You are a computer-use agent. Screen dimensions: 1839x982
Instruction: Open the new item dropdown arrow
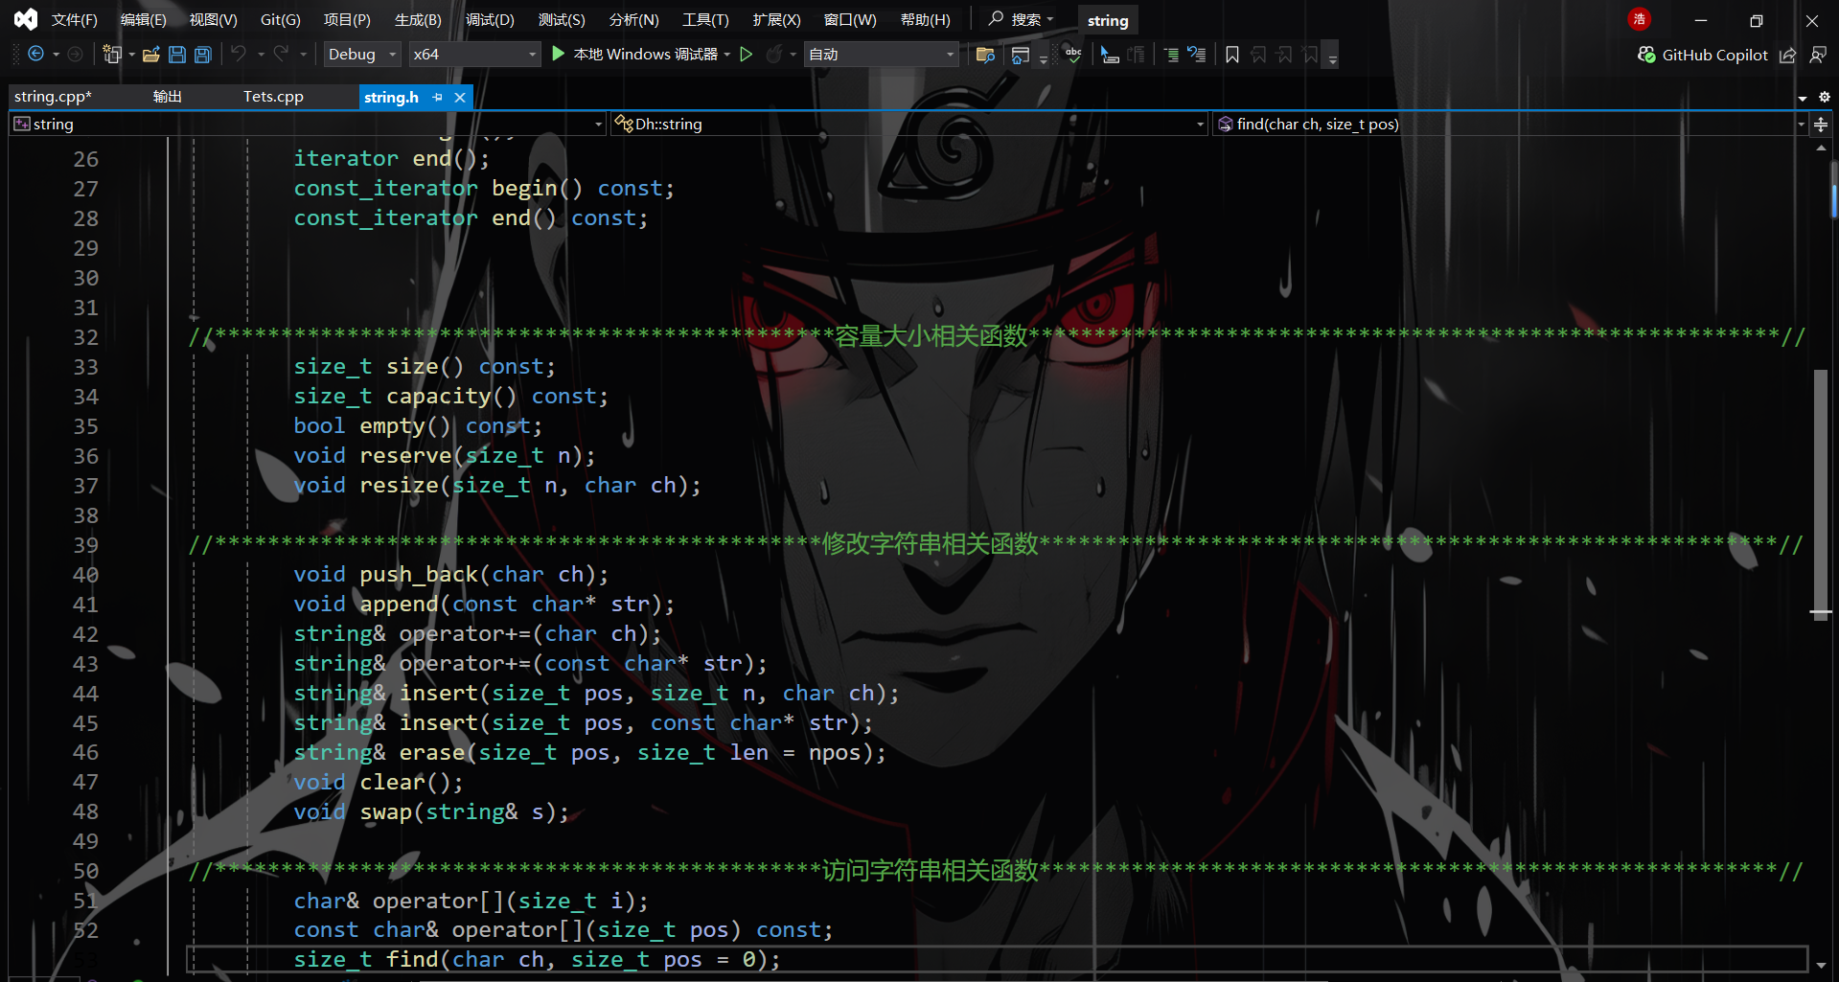131,55
